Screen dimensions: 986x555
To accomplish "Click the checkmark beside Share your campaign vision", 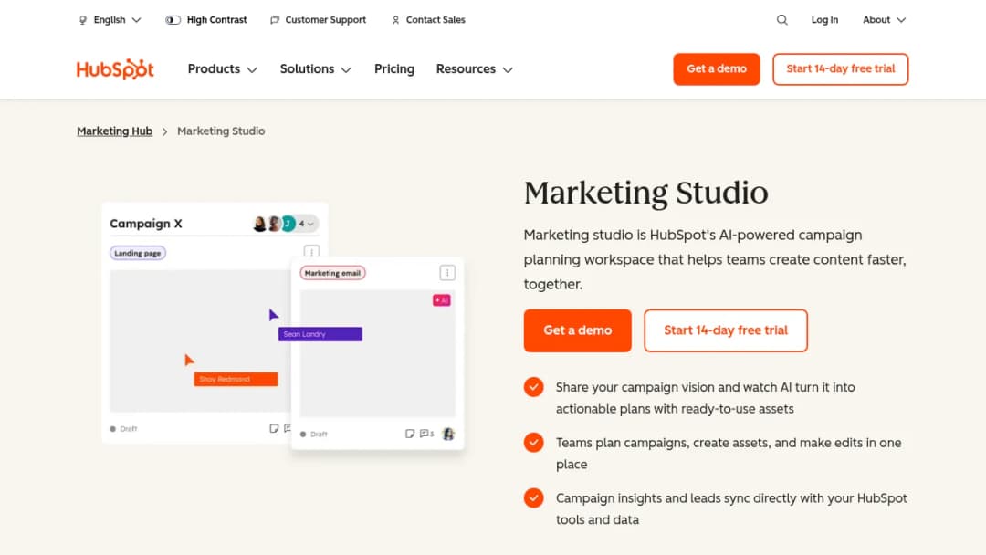I will click(x=533, y=387).
